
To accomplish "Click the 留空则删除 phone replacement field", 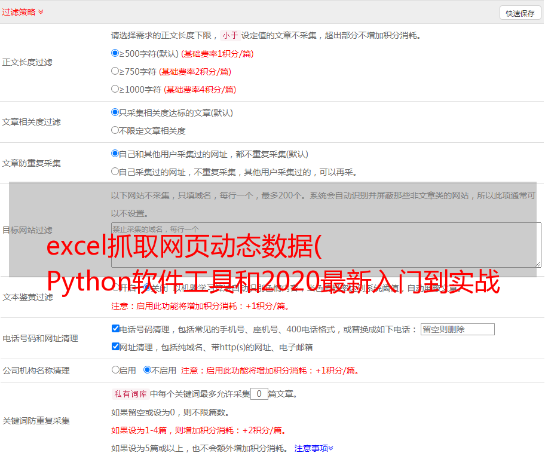I will point(457,329).
